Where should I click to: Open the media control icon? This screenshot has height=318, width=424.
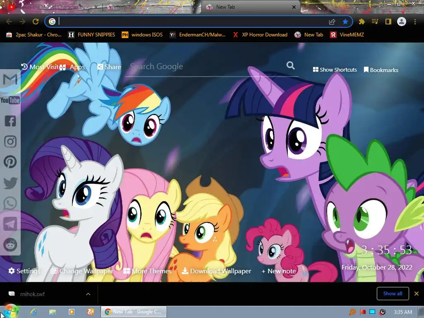pos(375,22)
